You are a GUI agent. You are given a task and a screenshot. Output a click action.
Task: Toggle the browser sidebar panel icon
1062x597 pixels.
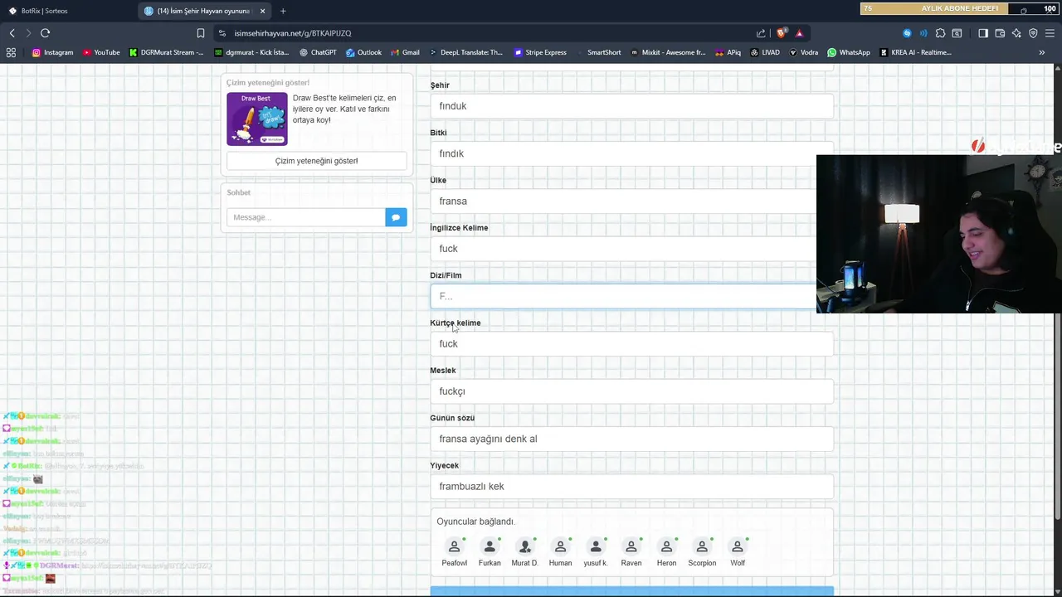(983, 33)
